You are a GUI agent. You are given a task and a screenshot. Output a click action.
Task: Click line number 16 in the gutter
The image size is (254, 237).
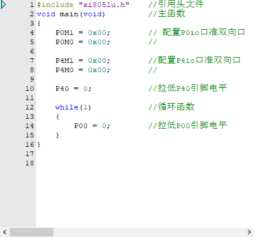tap(30, 144)
